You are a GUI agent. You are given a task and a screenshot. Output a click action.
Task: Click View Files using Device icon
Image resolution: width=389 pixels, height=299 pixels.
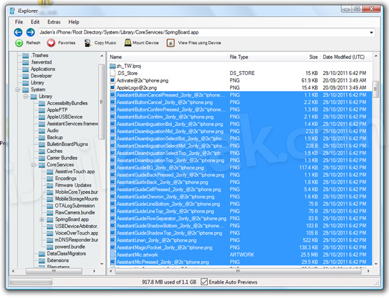click(170, 43)
